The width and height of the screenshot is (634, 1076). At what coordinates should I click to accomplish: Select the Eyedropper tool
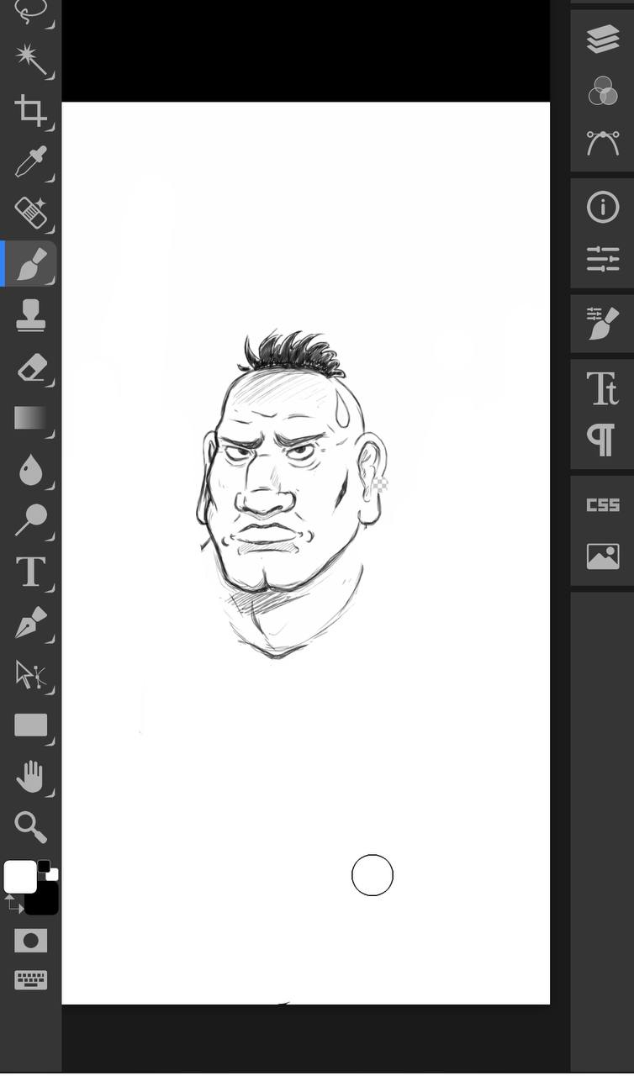pos(30,161)
